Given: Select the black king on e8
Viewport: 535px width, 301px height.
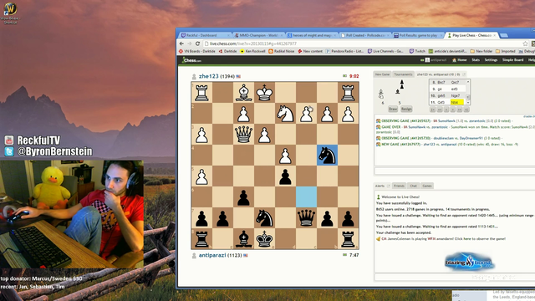Looking at the screenshot, I should coord(264,239).
